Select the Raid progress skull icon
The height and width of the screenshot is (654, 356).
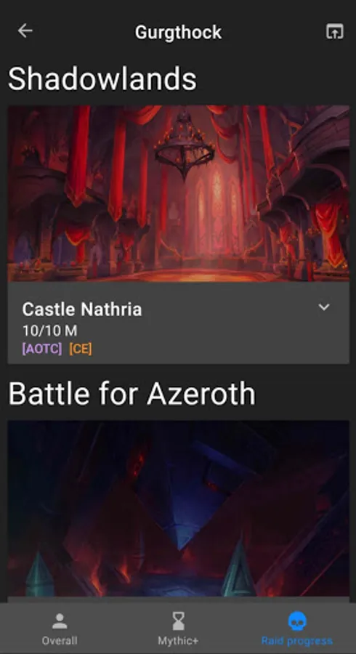pyautogui.click(x=297, y=621)
